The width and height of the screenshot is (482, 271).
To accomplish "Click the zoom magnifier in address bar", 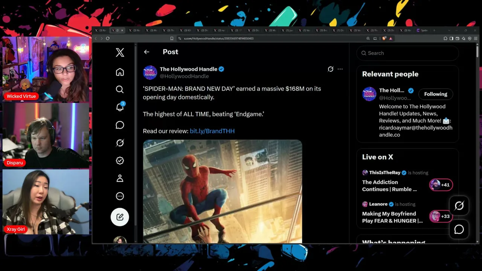I will tap(368, 38).
